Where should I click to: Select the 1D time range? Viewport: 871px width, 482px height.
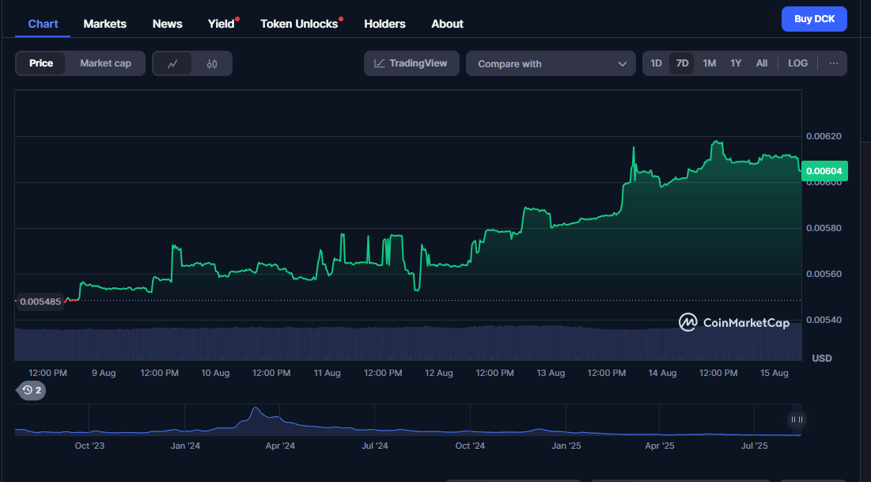pyautogui.click(x=656, y=63)
